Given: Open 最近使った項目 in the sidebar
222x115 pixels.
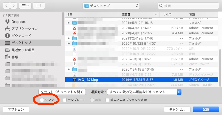Looking at the screenshot, I should (x=19, y=50).
